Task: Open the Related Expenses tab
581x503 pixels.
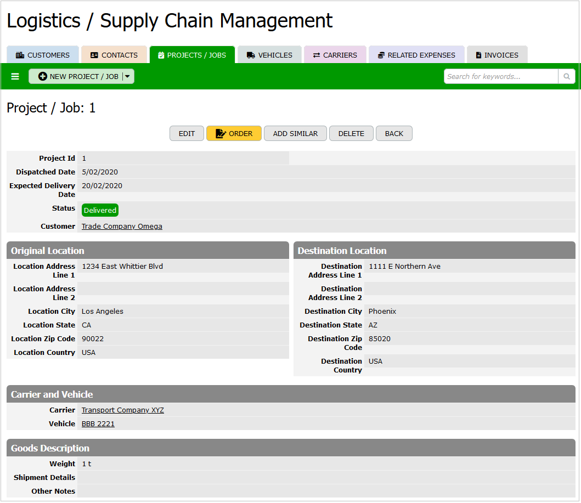Action: click(x=416, y=55)
